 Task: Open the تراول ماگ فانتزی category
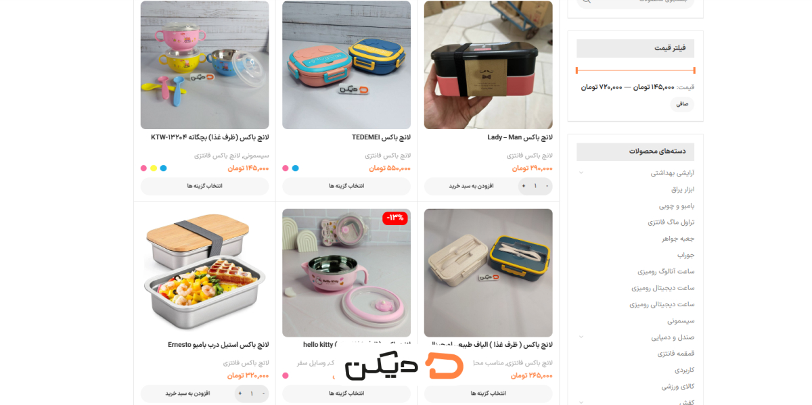[671, 222]
